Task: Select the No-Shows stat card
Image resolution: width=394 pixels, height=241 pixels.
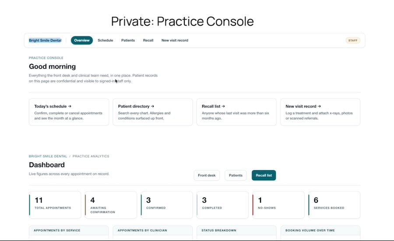Action: 278,205
